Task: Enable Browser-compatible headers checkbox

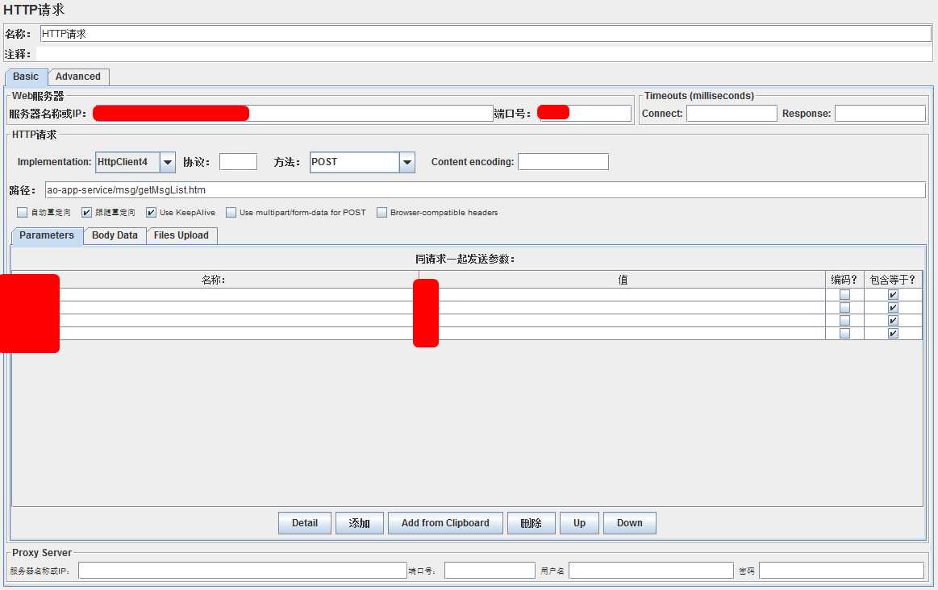Action: tap(381, 212)
